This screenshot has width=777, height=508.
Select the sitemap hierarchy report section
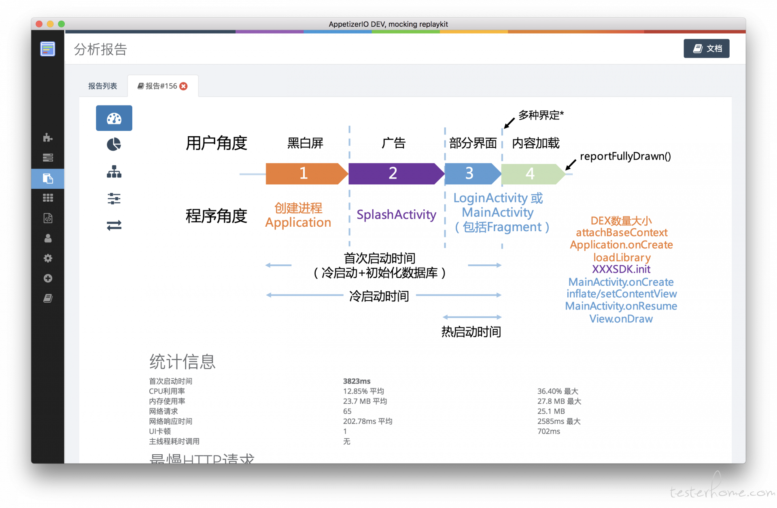[x=114, y=172]
